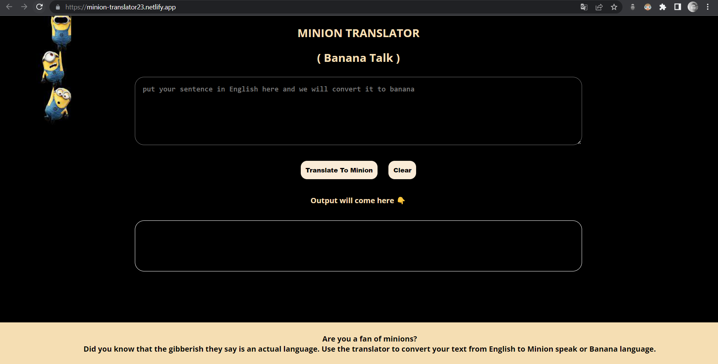
Task: Bookmark the page using the star icon
Action: click(614, 7)
